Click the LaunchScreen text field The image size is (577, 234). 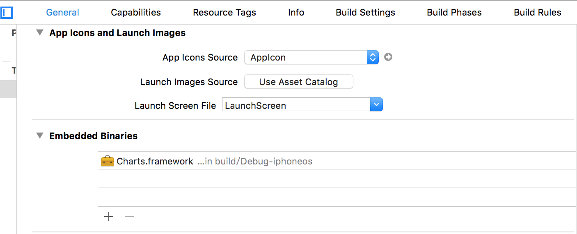point(295,105)
